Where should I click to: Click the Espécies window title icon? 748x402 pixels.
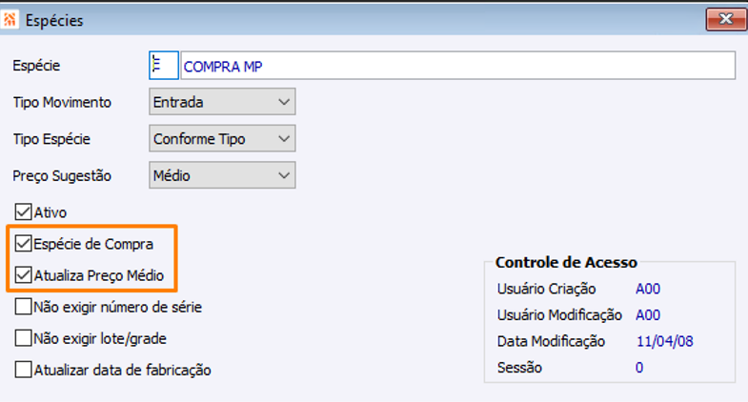(11, 19)
